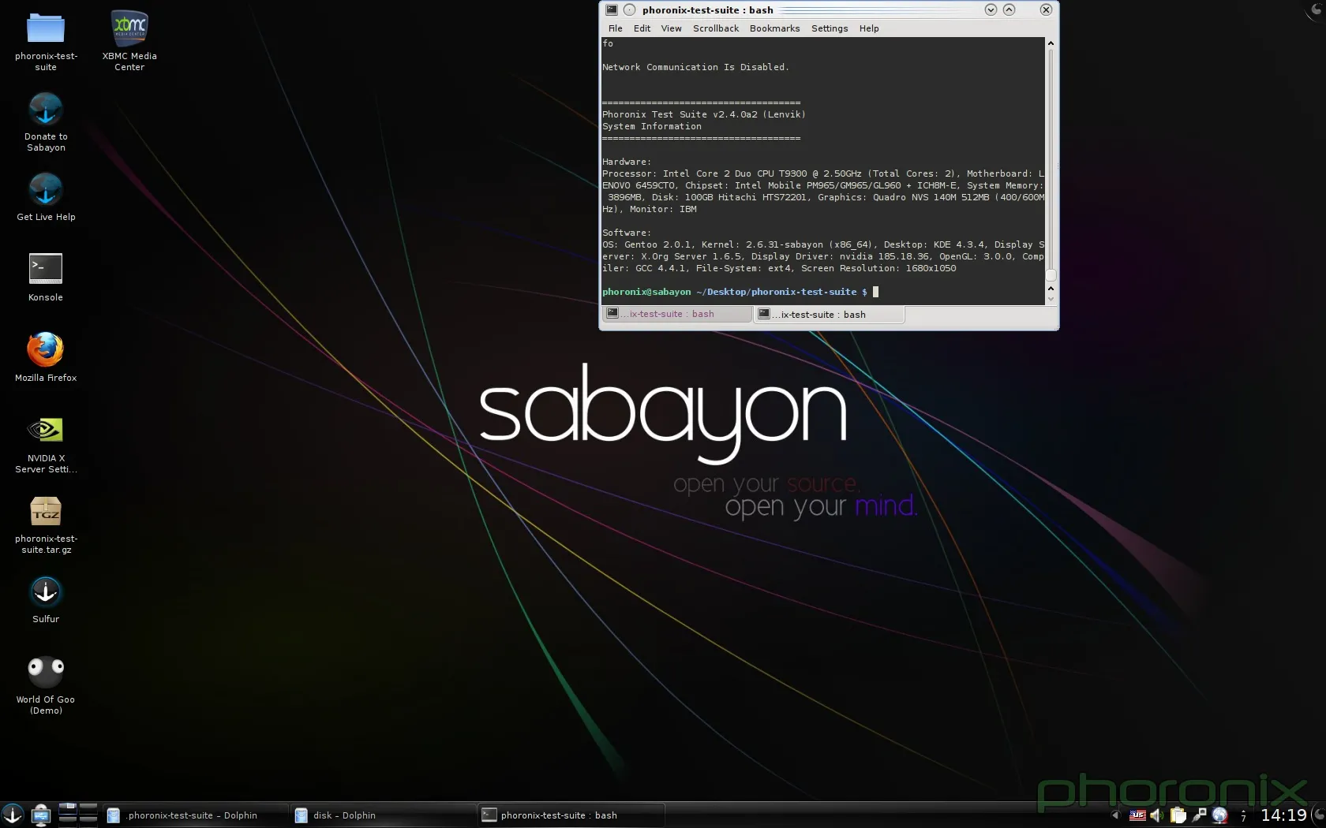Screen dimensions: 1326x828
Task: Open the Bookmarks menu in Konsole
Action: (x=774, y=28)
